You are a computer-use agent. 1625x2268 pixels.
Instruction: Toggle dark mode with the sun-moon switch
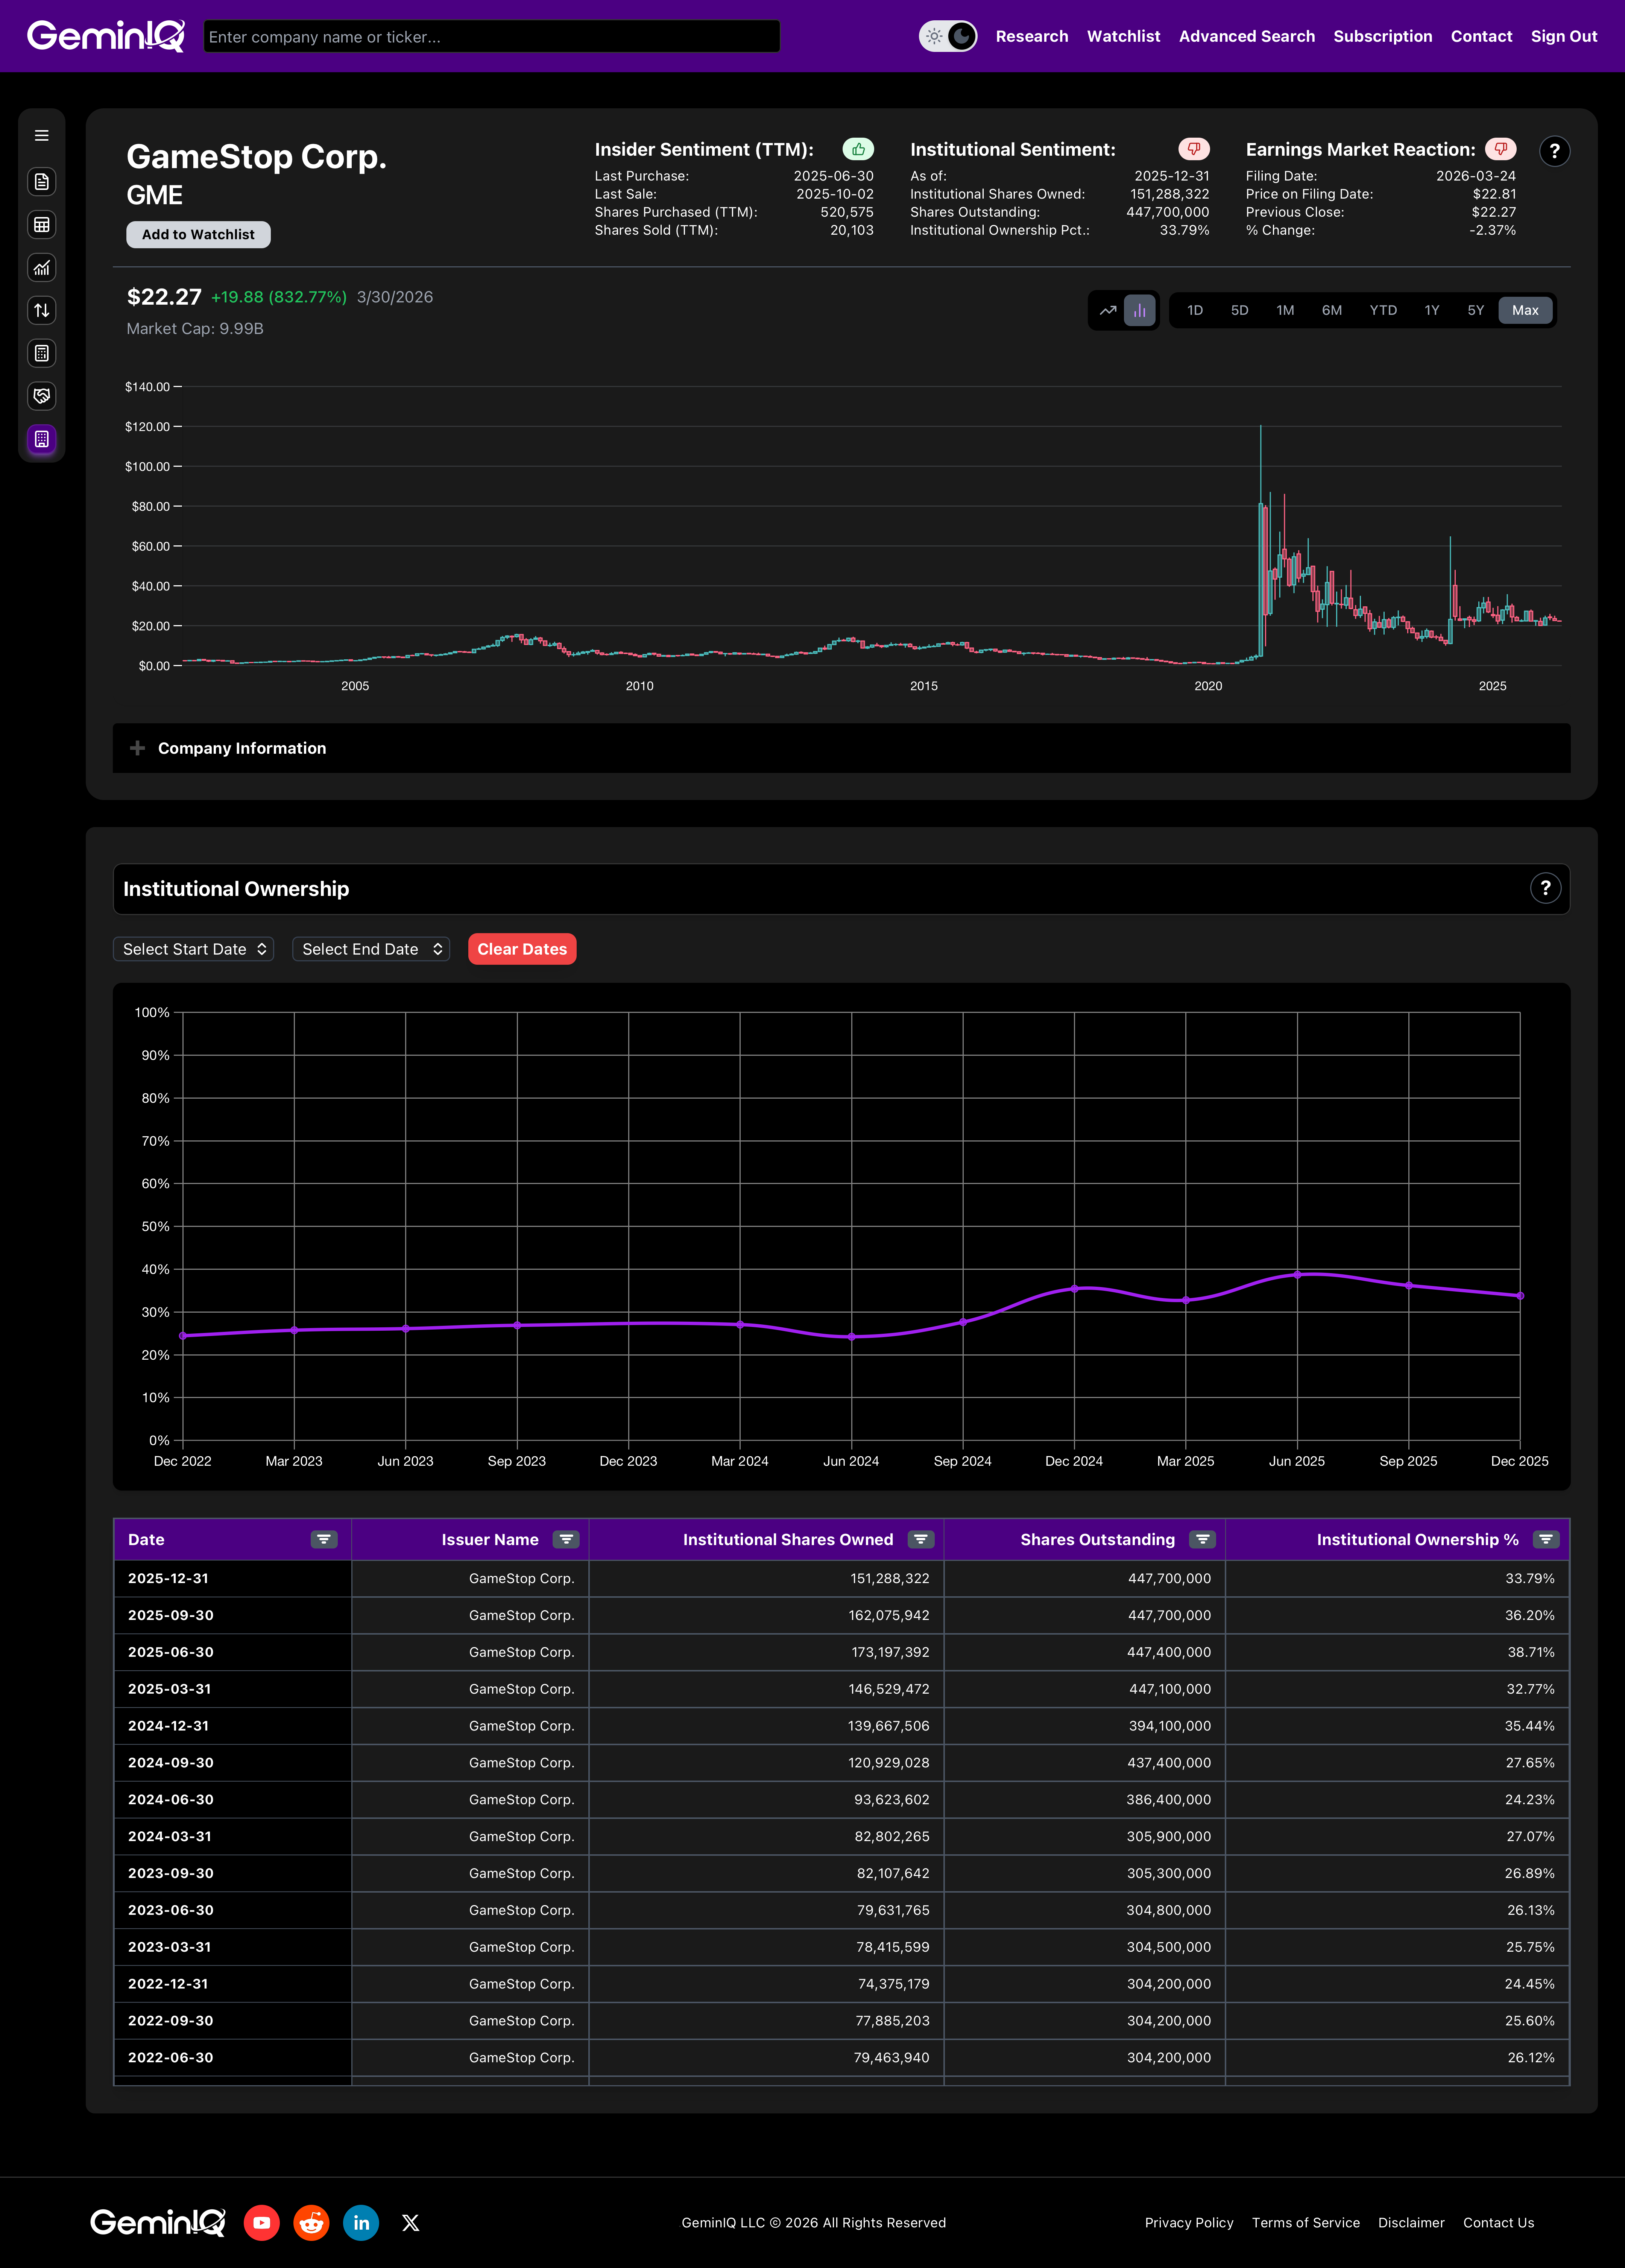pos(947,36)
